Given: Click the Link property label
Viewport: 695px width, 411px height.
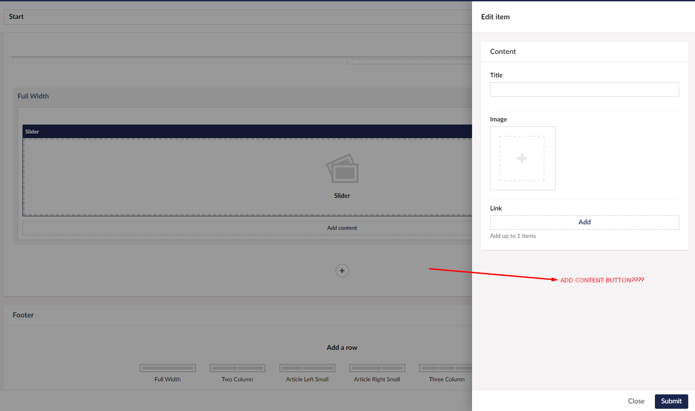Looking at the screenshot, I should 496,208.
